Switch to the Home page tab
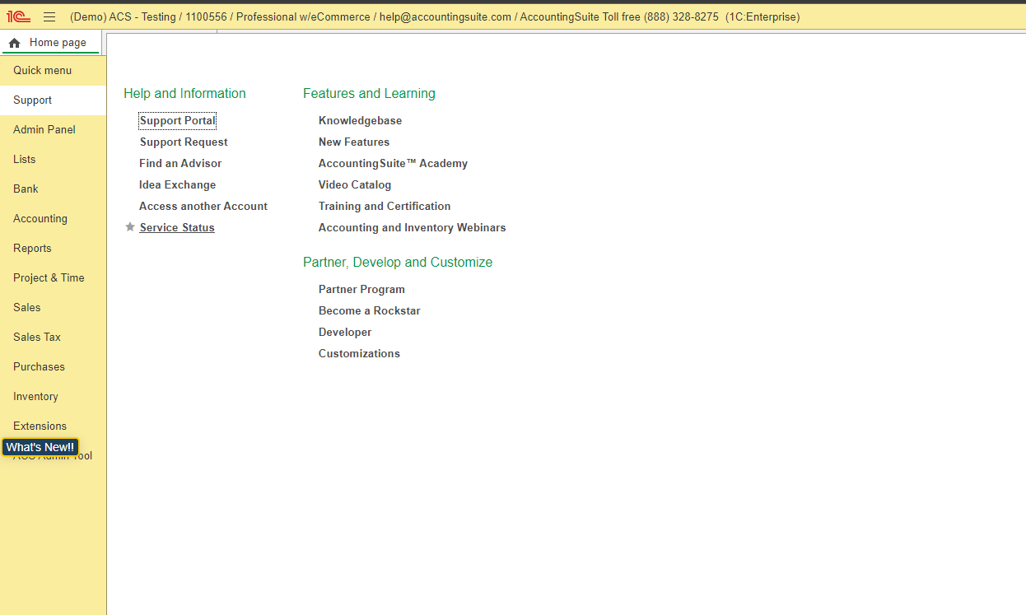 point(51,43)
